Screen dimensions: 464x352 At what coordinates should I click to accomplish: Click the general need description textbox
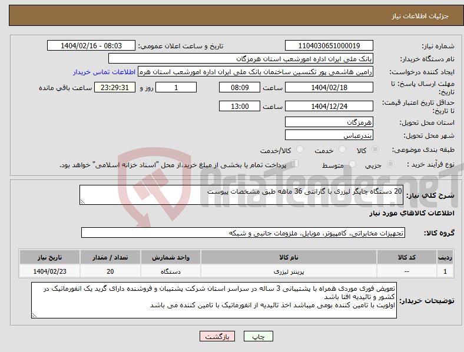(x=241, y=195)
